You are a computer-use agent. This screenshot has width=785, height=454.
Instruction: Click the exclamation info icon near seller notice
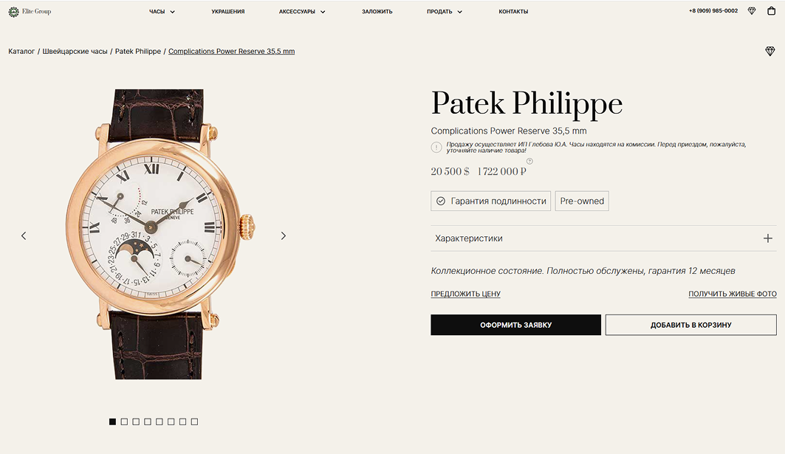[x=436, y=147]
